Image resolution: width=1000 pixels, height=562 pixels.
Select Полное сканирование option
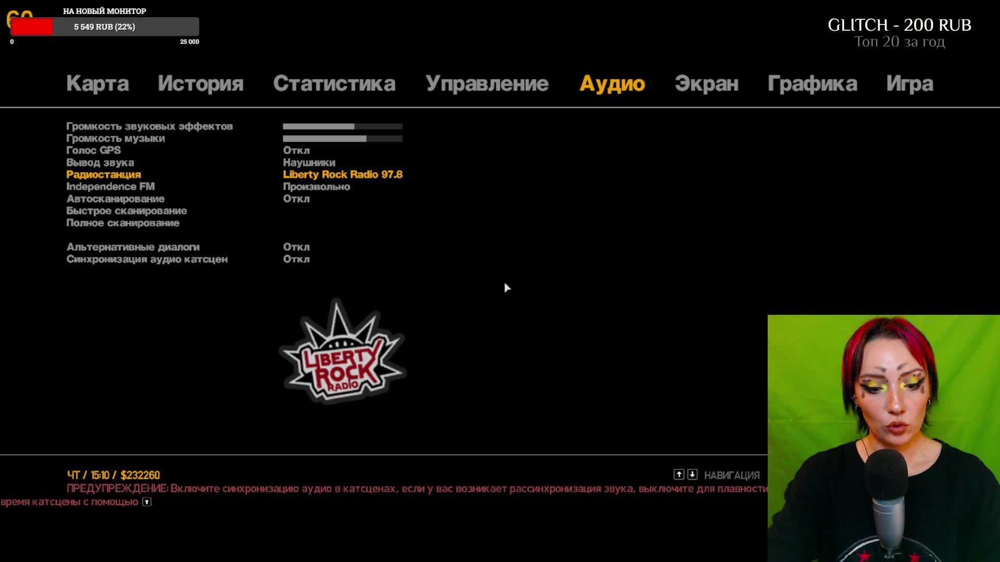(x=122, y=223)
